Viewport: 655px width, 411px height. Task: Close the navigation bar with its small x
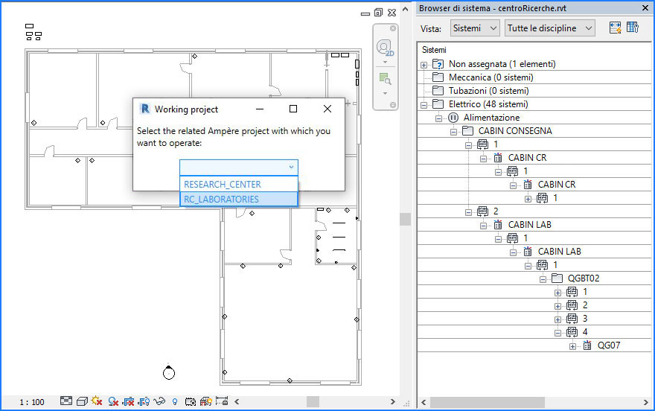(x=393, y=28)
